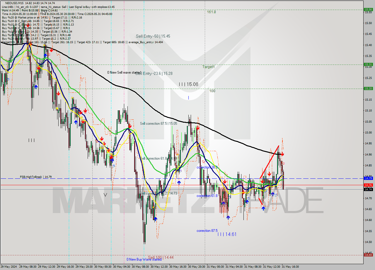Click the black 14.74 current price tag
Image resolution: width=375 pixels, height=270 pixels.
pos(368,189)
